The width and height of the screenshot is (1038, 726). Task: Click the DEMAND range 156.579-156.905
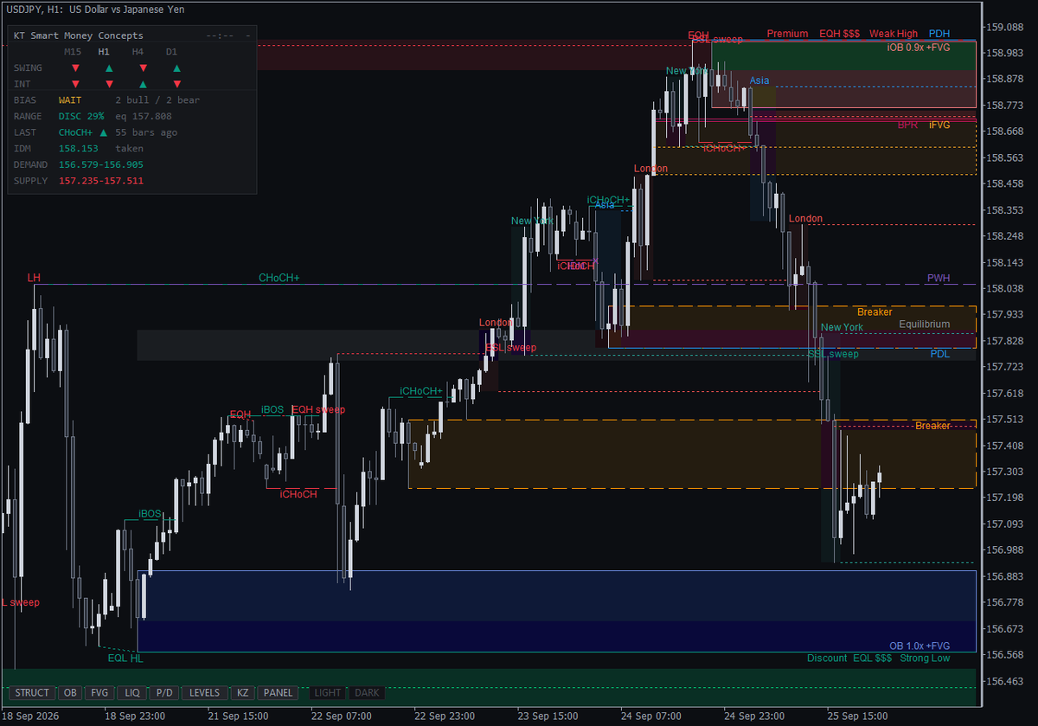pos(101,164)
